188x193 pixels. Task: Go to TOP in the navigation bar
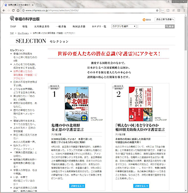13,27
